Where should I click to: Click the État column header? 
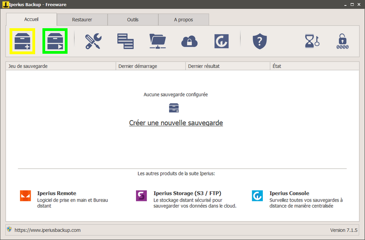pyautogui.click(x=314, y=66)
